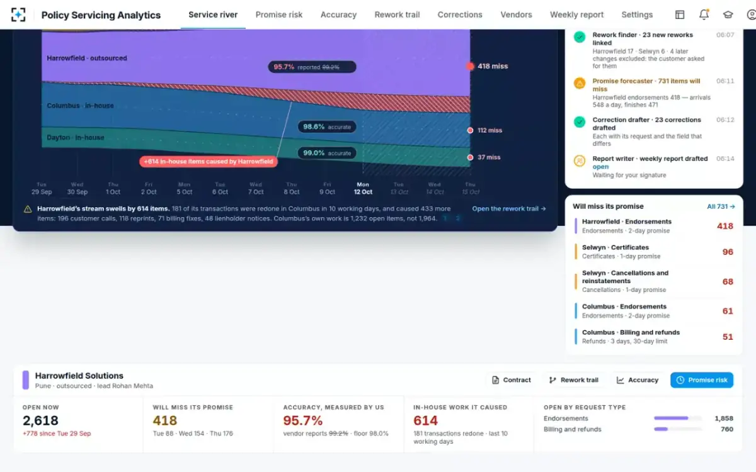The image size is (756, 472).
Task: Open the drafted weekly report link
Action: pyautogui.click(x=600, y=167)
